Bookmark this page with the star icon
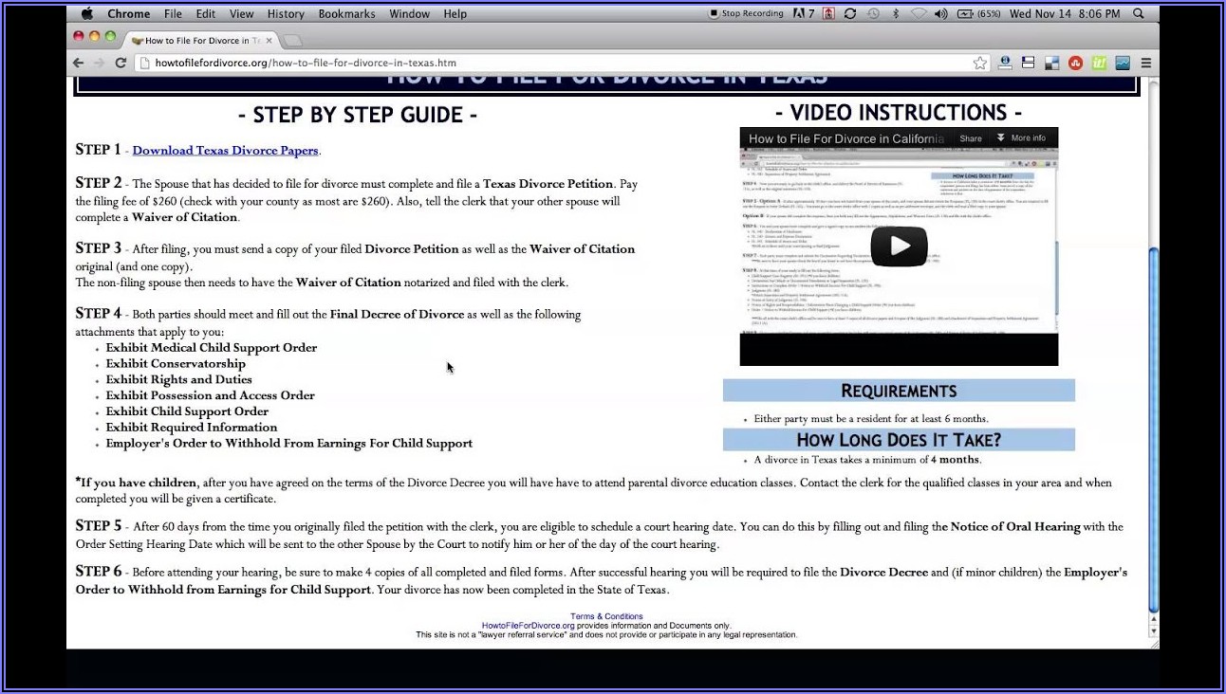Screen dimensions: 1226x694 980,64
